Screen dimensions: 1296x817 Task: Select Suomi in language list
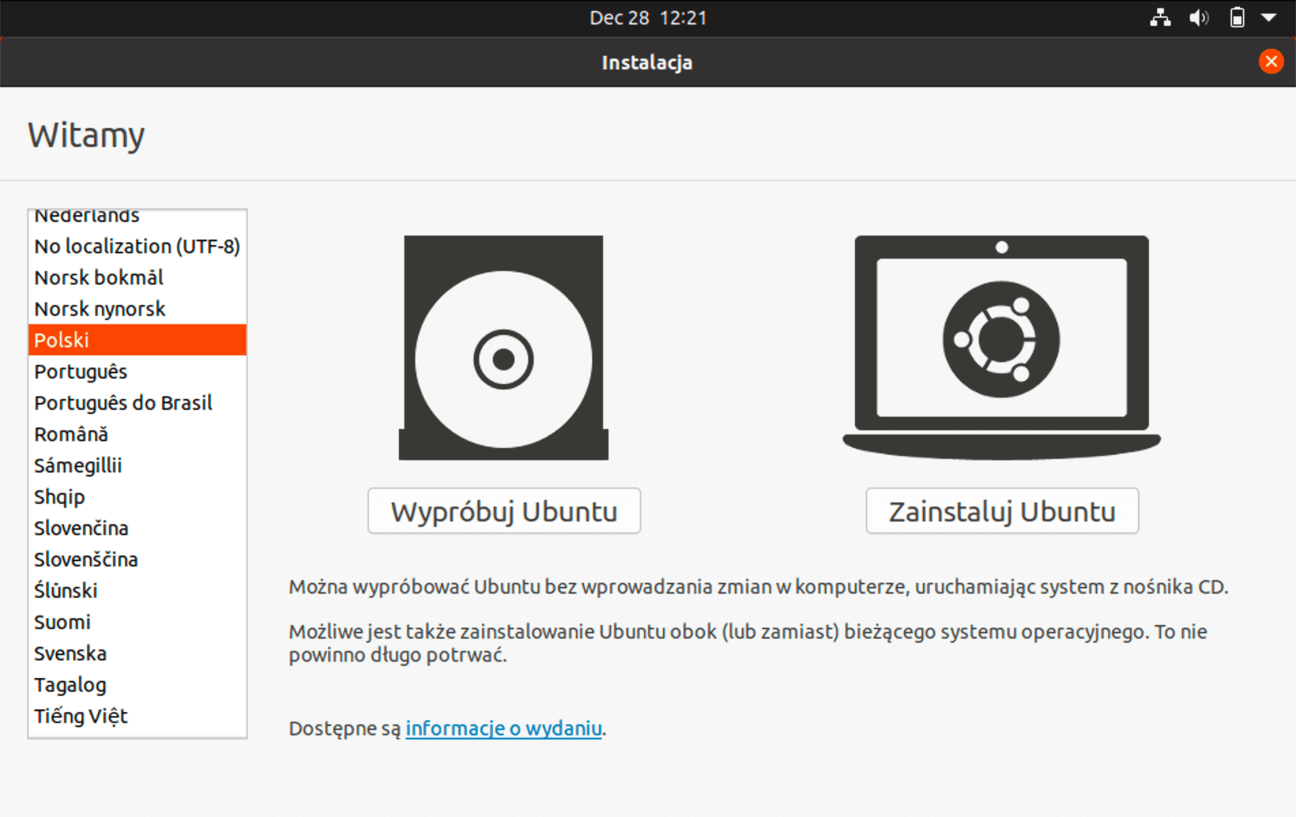(x=137, y=622)
